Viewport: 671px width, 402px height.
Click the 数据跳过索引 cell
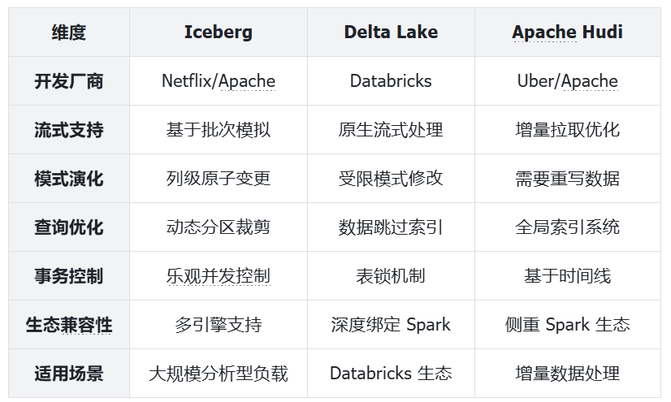[391, 227]
